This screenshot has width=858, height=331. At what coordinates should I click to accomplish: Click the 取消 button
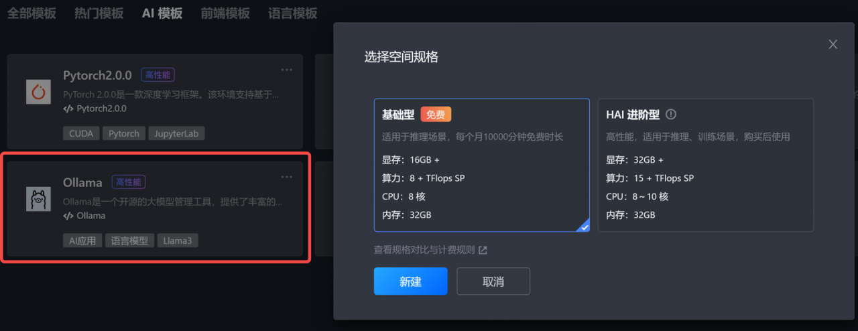coord(493,281)
